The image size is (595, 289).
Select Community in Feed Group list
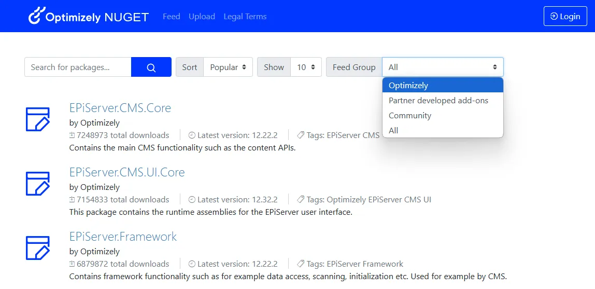pos(443,116)
